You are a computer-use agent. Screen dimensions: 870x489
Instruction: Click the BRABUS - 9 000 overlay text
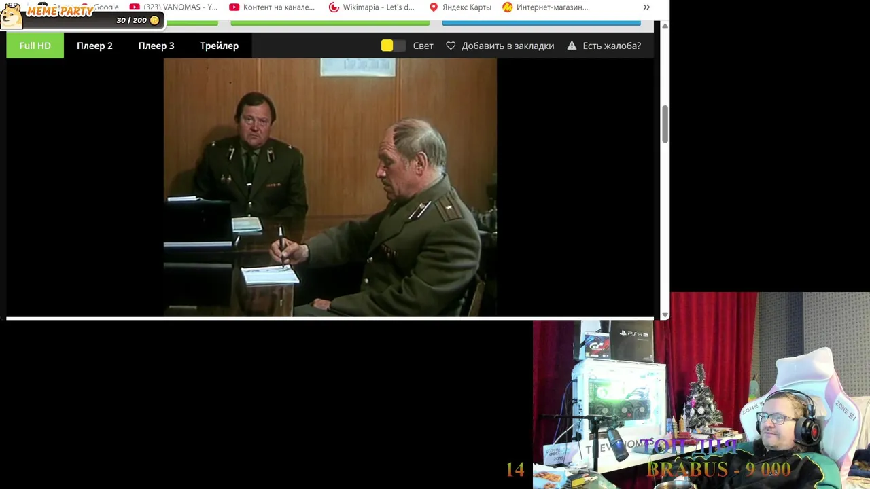pyautogui.click(x=718, y=469)
